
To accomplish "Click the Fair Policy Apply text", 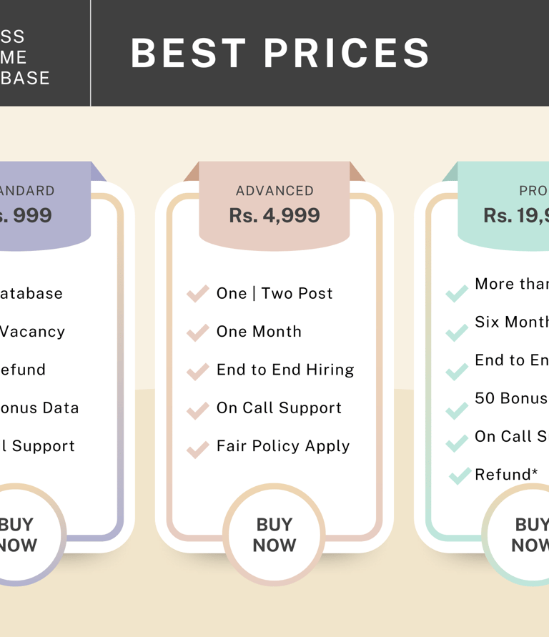I will 283,446.
